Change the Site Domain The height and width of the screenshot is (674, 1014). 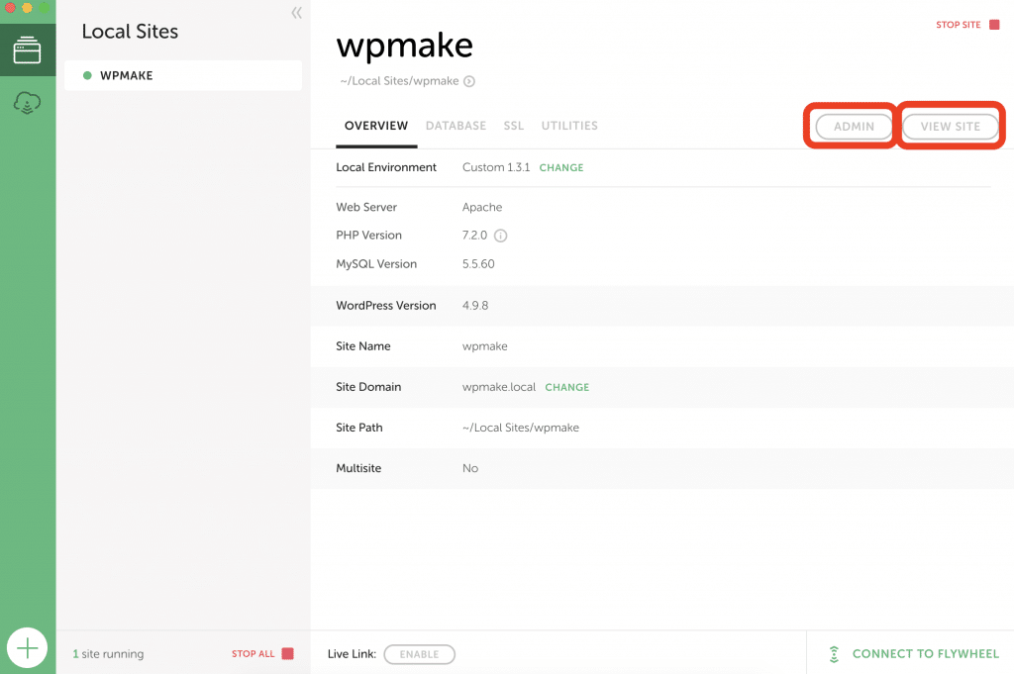[x=567, y=387]
